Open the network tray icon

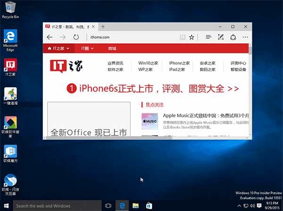[x=246, y=206]
